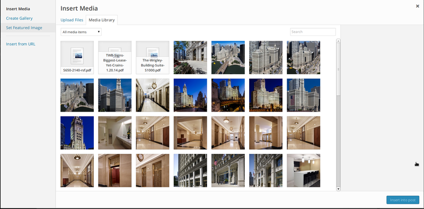Open the Create Gallery section
Image resolution: width=424 pixels, height=209 pixels.
pos(19,19)
